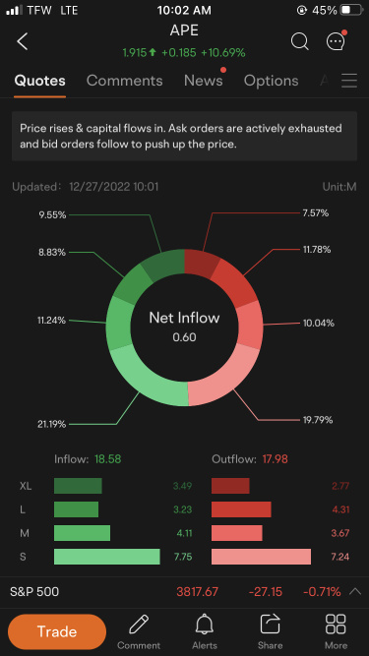Tap the S&P 500 index label
This screenshot has width=369, height=656.
tap(34, 591)
